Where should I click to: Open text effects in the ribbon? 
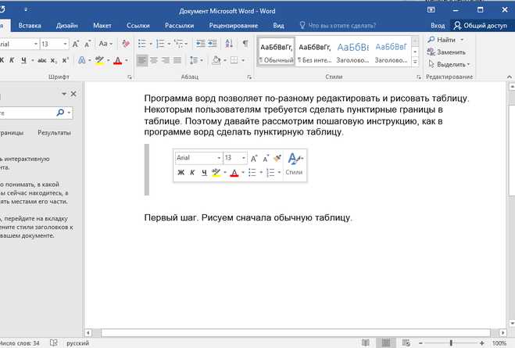coord(81,60)
